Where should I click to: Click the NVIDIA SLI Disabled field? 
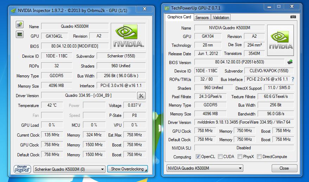click(x=244, y=148)
